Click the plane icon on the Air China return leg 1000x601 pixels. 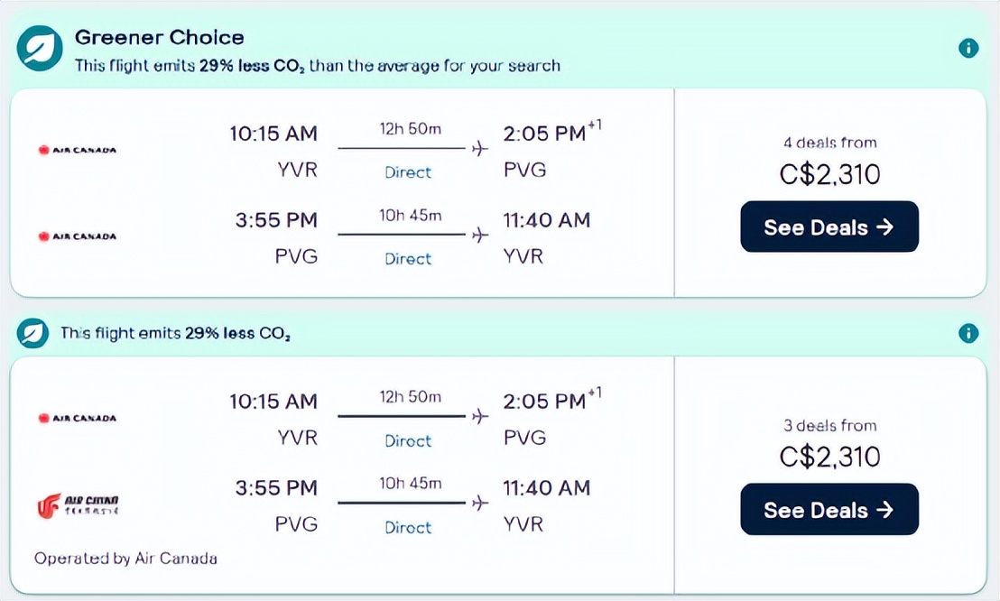pos(480,503)
